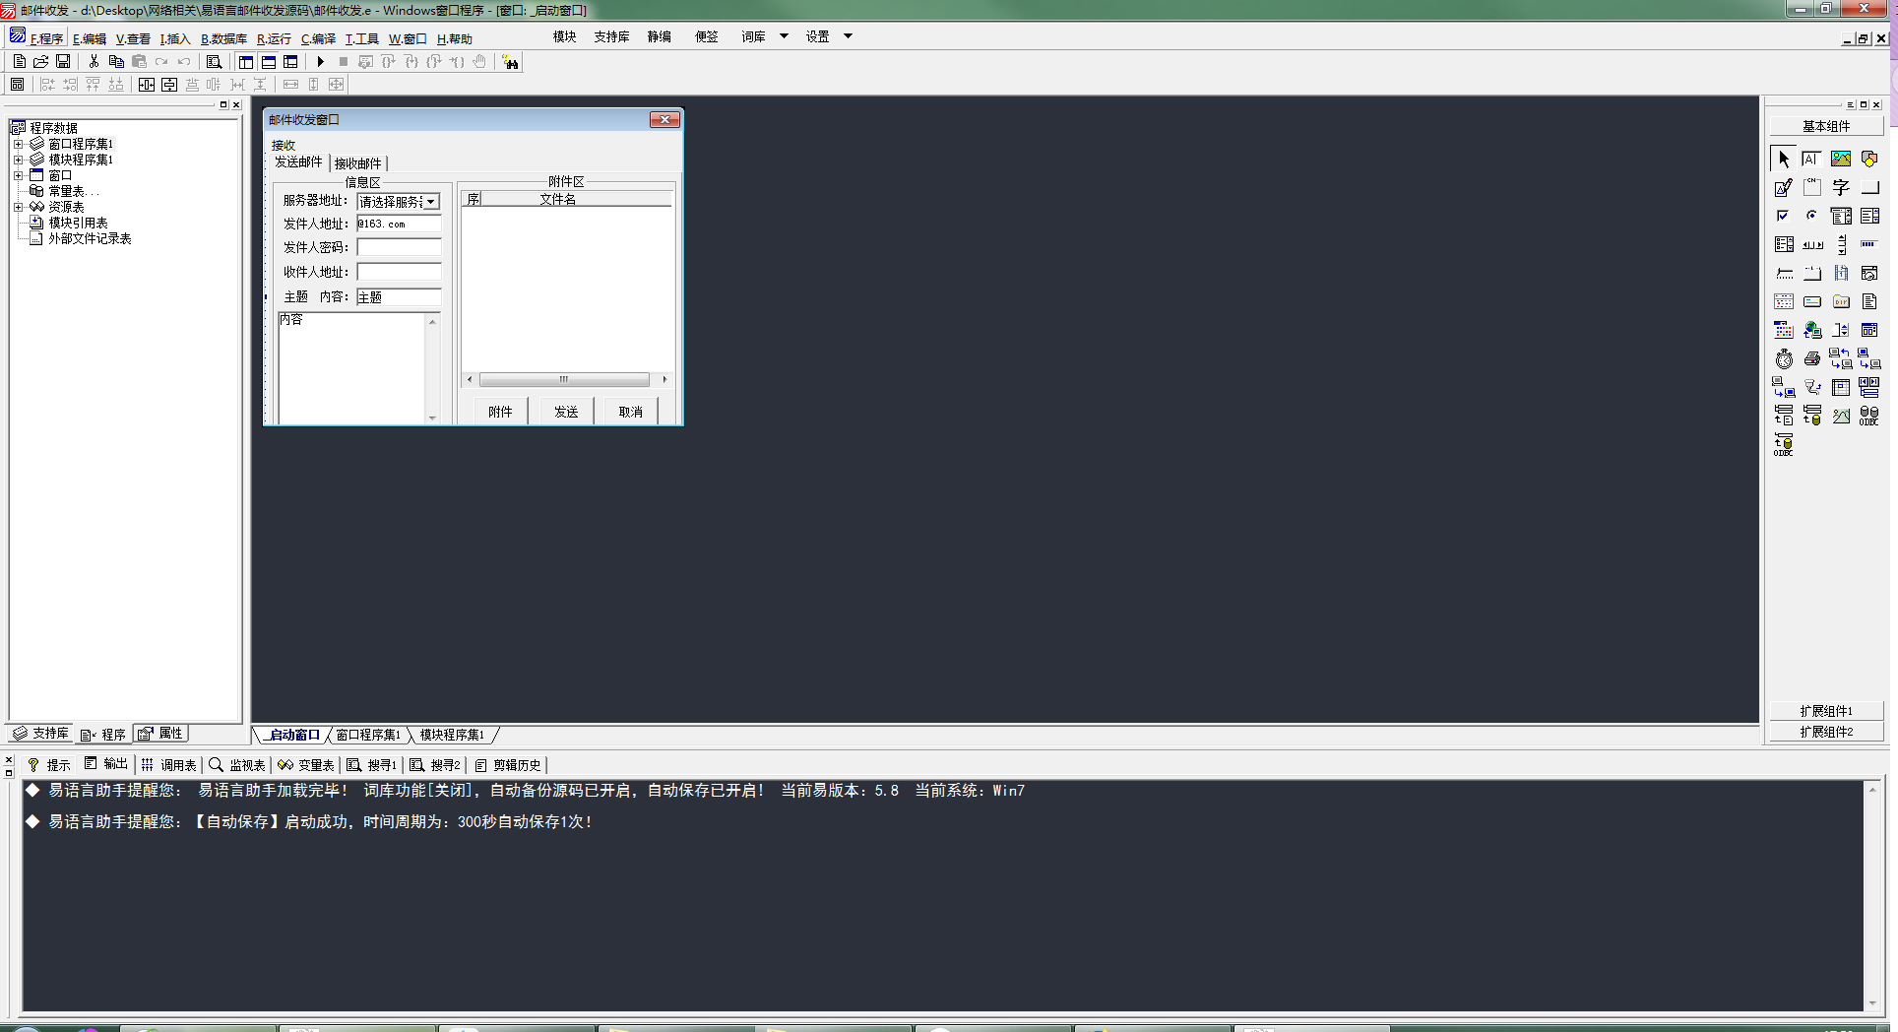
Task: Open the 服务器地址 combo box dropdown
Action: (x=431, y=202)
